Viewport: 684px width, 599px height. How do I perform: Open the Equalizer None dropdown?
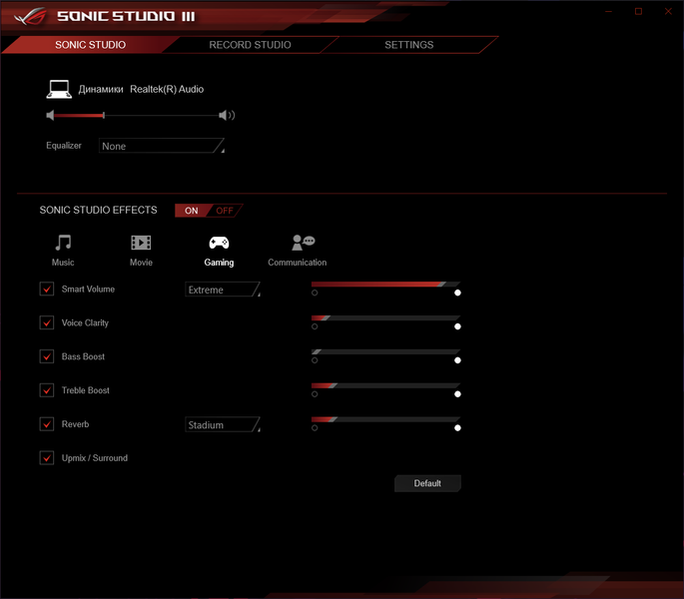pos(162,146)
